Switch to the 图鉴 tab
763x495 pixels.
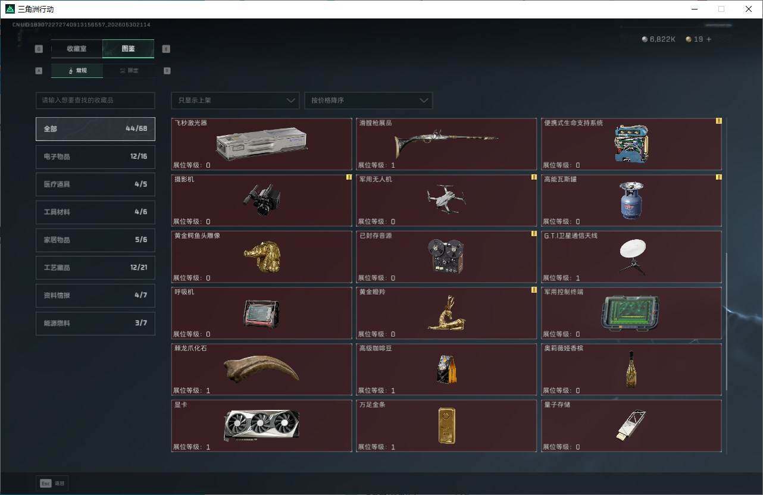click(128, 49)
